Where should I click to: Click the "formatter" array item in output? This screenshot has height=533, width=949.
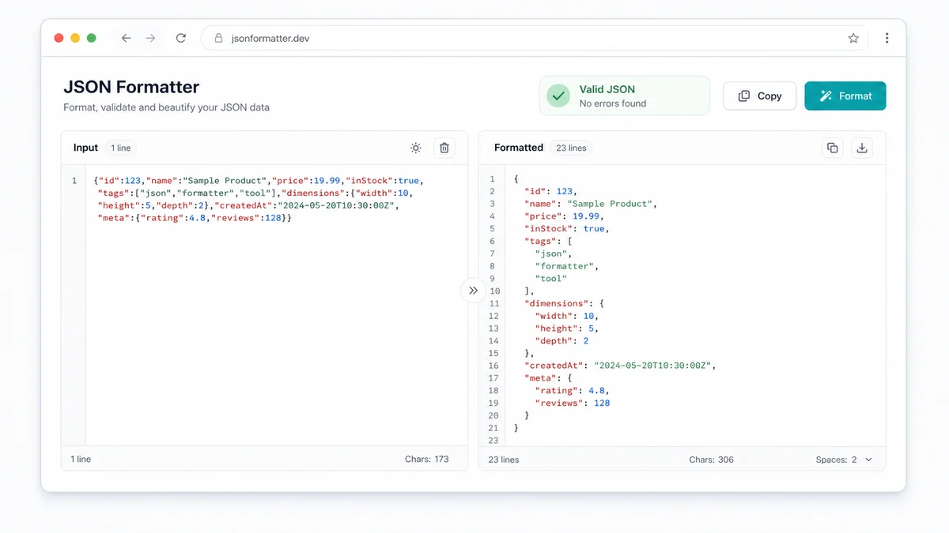pos(567,266)
